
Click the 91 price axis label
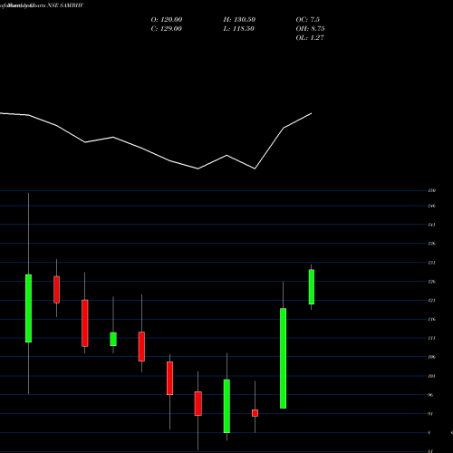point(430,414)
